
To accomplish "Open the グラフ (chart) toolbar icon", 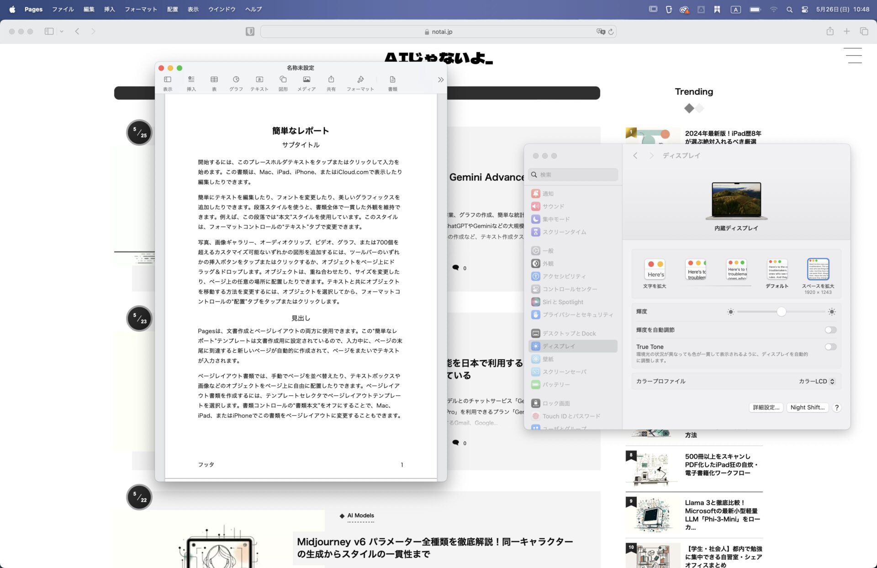I will click(236, 80).
